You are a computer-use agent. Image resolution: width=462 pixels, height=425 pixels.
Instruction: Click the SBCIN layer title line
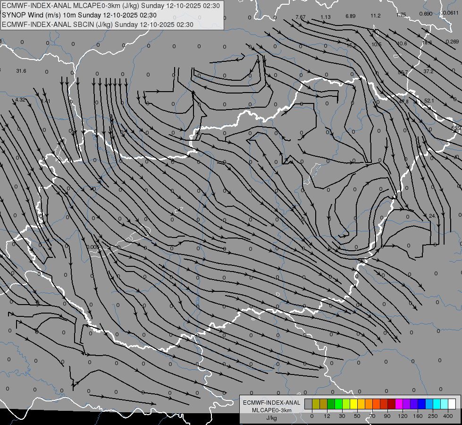coord(98,25)
